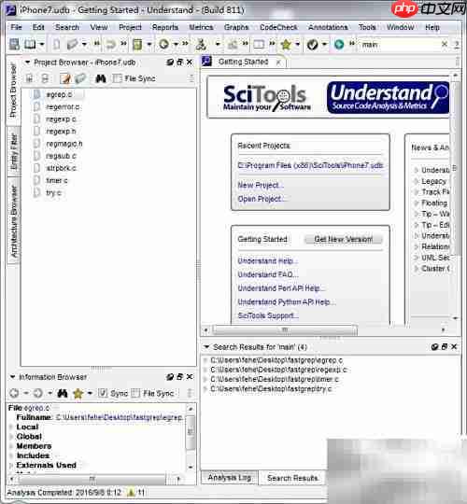Click the Get New Version! button

coord(344,239)
